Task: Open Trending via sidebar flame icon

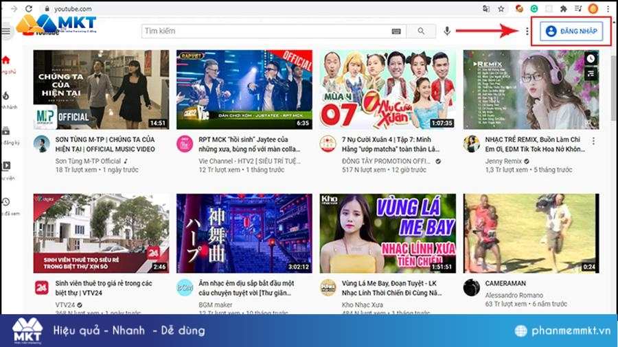Action: coord(5,95)
